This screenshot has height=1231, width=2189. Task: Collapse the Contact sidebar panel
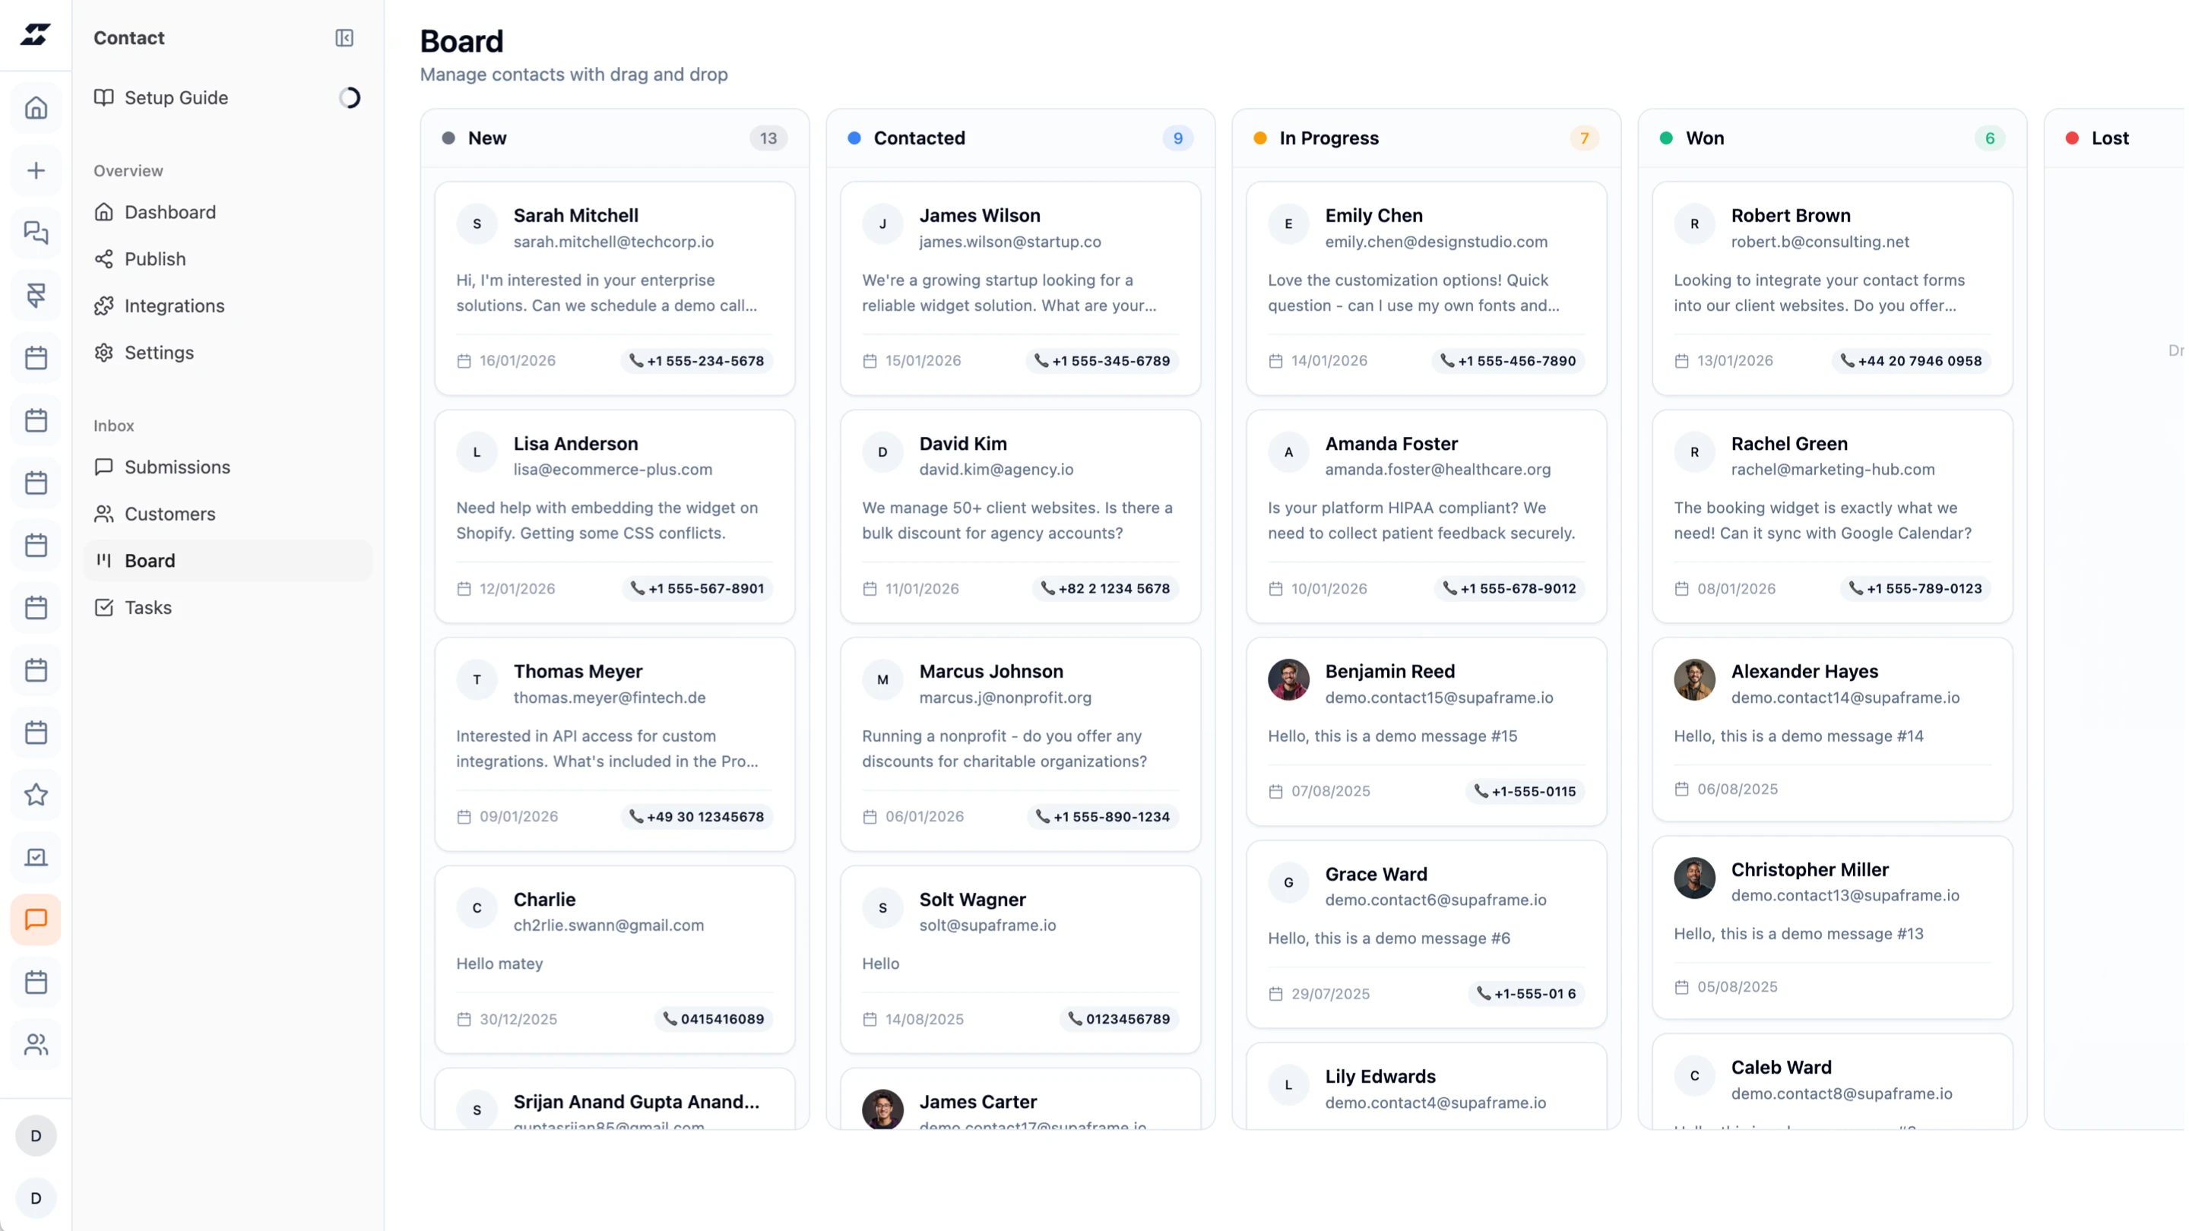tap(344, 37)
